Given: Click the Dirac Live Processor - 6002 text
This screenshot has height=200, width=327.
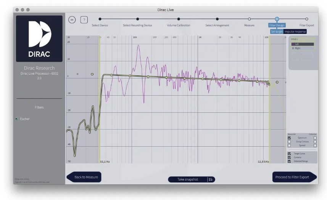Looking at the screenshot, I should [x=39, y=74].
